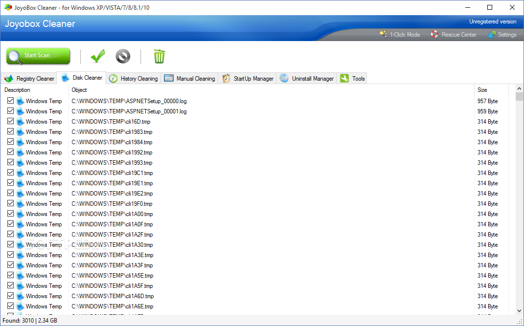Click the Windows Temp icon beside cli16D.tmp

click(x=20, y=122)
